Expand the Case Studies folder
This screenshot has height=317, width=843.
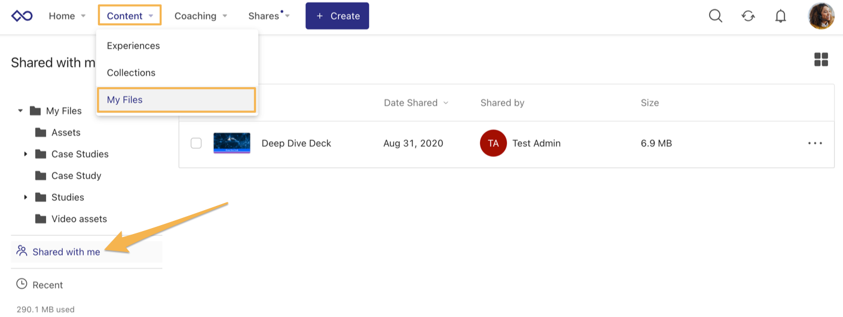pyautogui.click(x=26, y=154)
